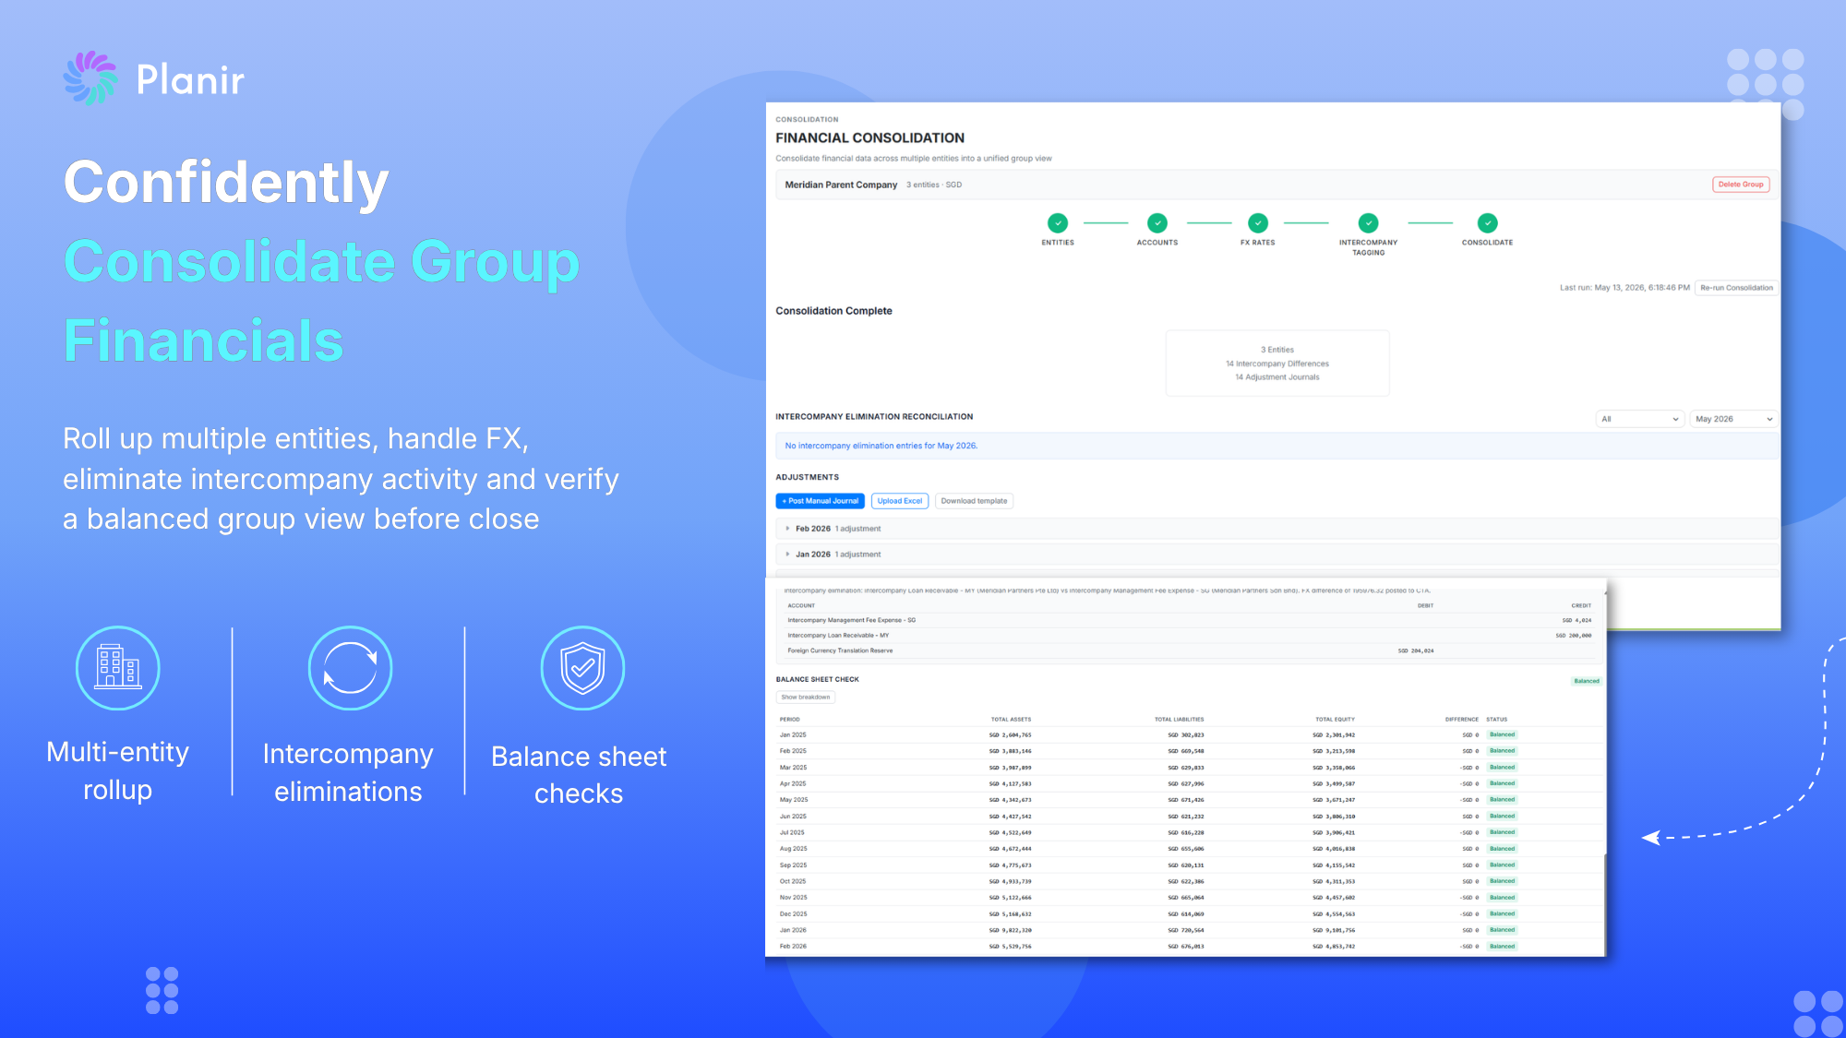Select the Dec 2025 period cell
The image size is (1846, 1038).
point(793,914)
